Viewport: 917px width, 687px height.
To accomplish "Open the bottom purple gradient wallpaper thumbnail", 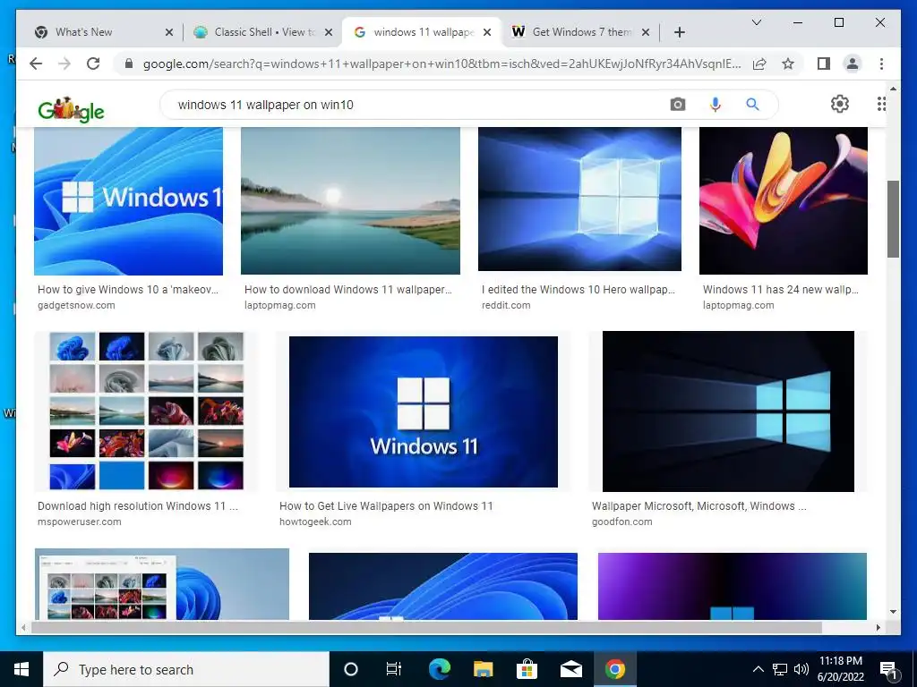I will click(733, 586).
